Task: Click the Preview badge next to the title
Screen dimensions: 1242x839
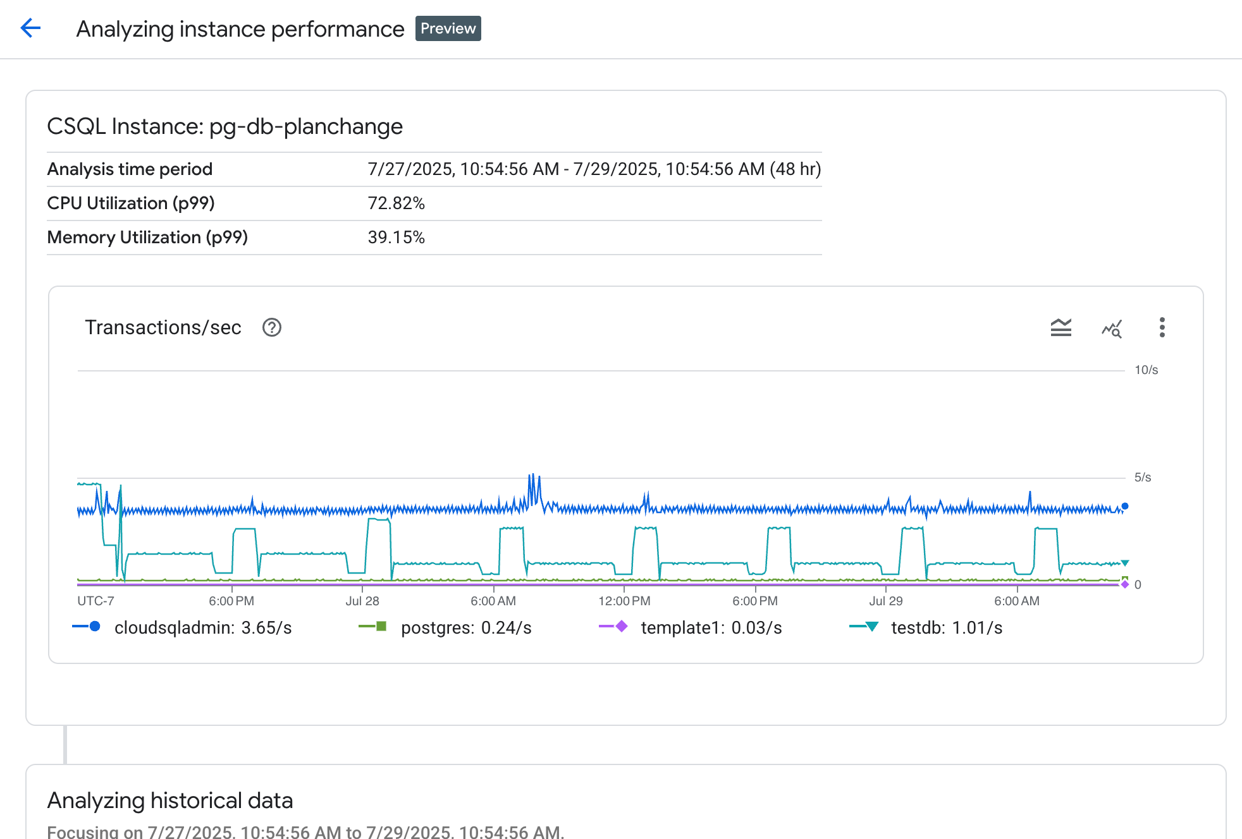Action: pyautogui.click(x=448, y=28)
